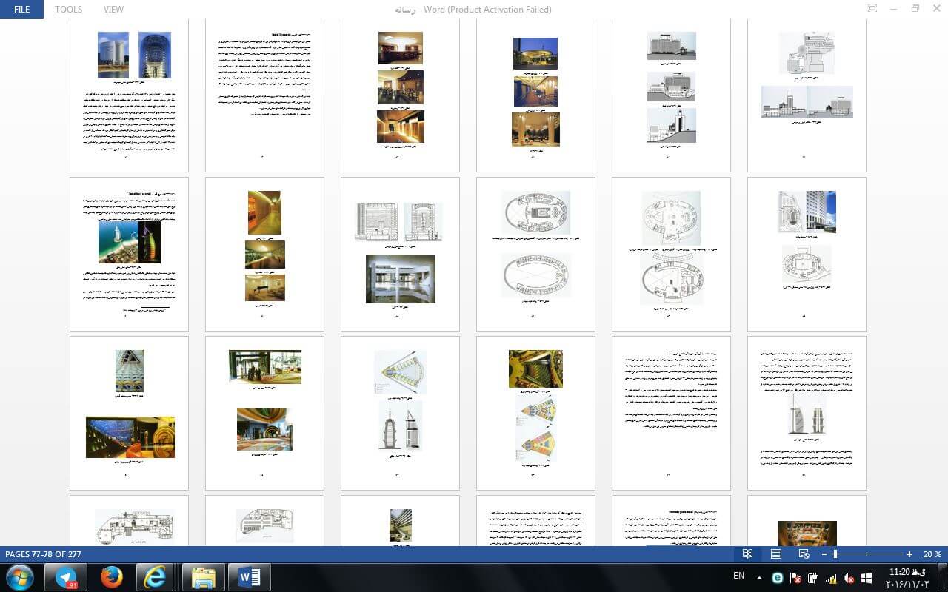Click the colorful swirl-floor lobby photo
The height and width of the screenshot is (592, 948).
tap(264, 429)
